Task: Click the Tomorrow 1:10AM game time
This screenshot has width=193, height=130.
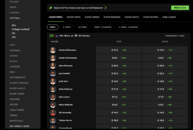Action: (174, 36)
